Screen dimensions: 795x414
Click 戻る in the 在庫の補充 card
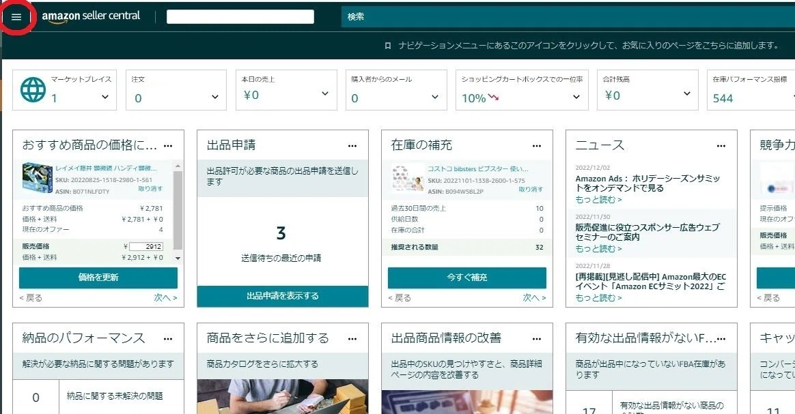point(400,297)
